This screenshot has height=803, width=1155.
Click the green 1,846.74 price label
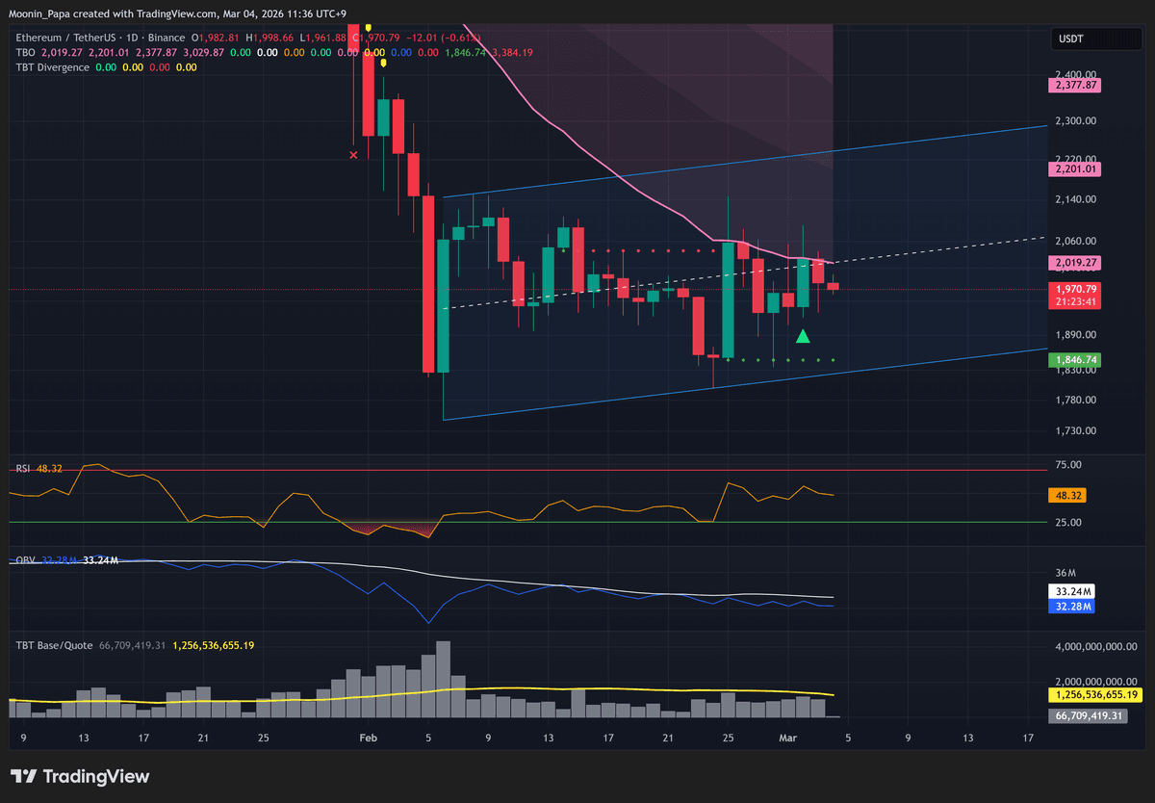pyautogui.click(x=1073, y=359)
